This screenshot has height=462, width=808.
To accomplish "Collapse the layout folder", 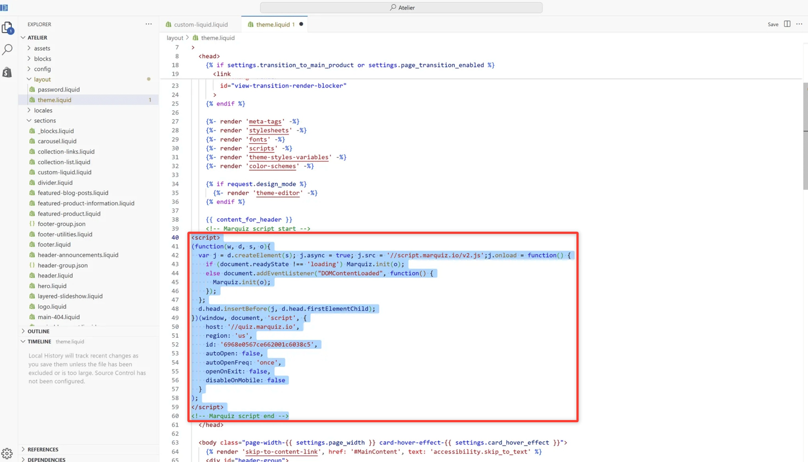I will click(29, 79).
